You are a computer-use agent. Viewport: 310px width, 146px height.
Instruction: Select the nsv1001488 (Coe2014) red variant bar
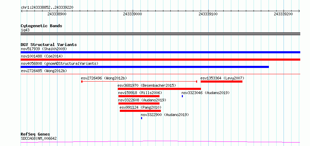(160, 60)
